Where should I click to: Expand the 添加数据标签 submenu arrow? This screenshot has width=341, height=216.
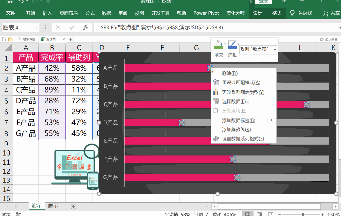[272, 120]
